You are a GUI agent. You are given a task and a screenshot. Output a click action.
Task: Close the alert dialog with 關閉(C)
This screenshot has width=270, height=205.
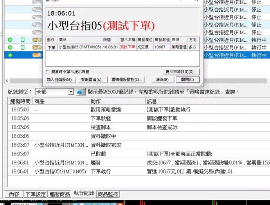tap(187, 80)
